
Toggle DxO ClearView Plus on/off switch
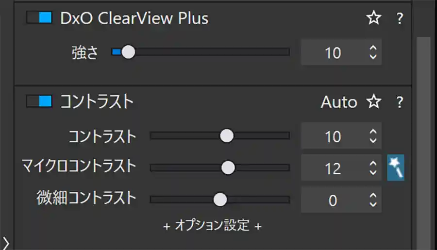(39, 18)
